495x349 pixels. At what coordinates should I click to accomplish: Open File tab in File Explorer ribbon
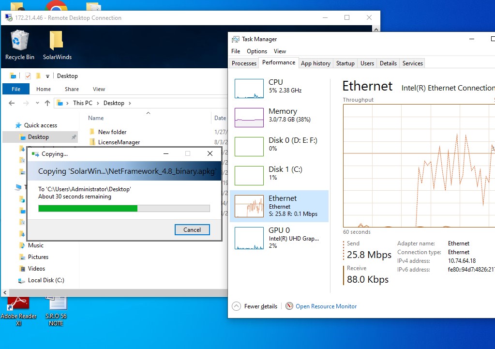coord(16,89)
